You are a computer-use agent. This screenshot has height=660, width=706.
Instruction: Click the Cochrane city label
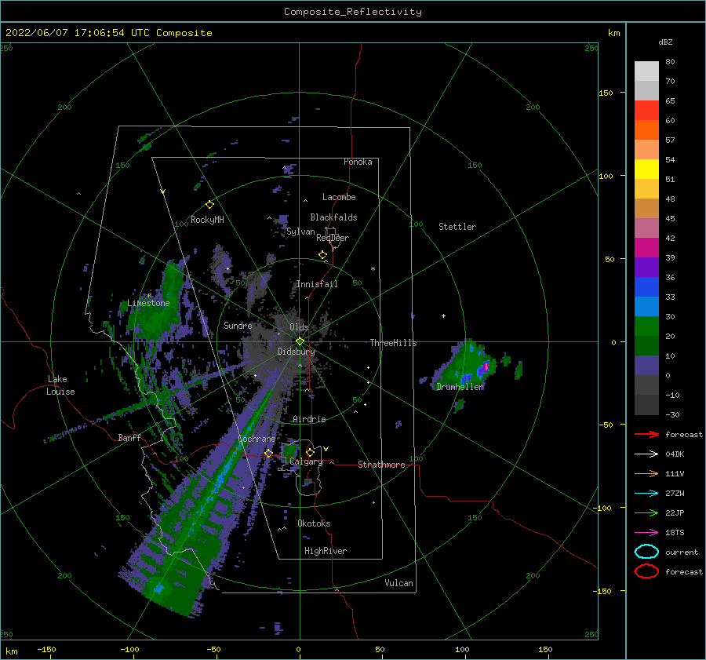point(257,439)
